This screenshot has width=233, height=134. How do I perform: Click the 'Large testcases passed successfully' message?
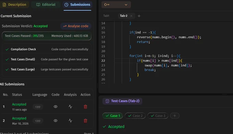tap(64, 69)
